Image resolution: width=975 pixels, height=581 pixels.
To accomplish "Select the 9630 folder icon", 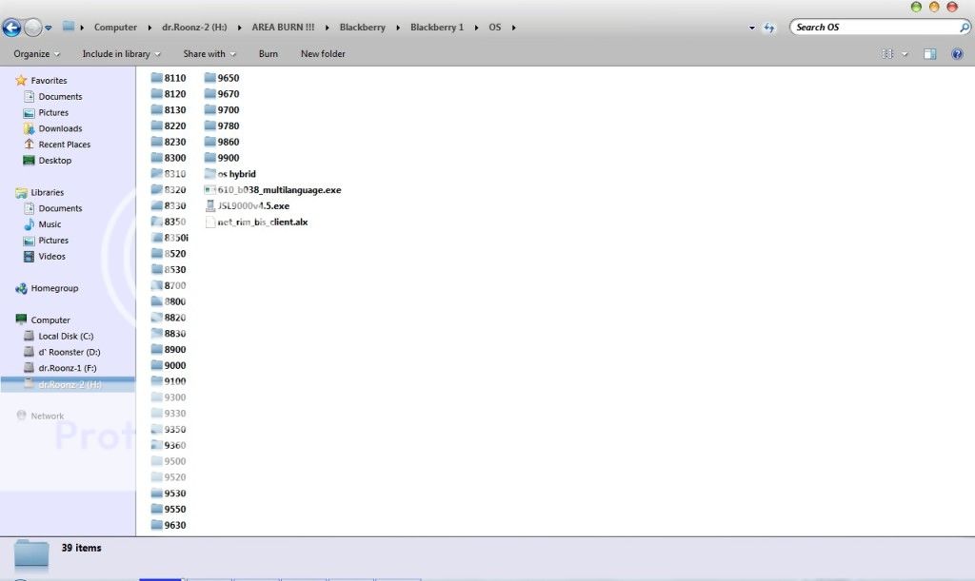I will pyautogui.click(x=157, y=525).
